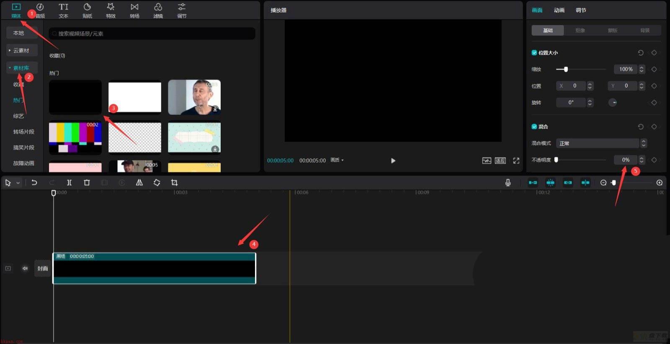Click the 缩放 scale slider handle
Viewport: 670px width, 344px height.
pyautogui.click(x=566, y=69)
